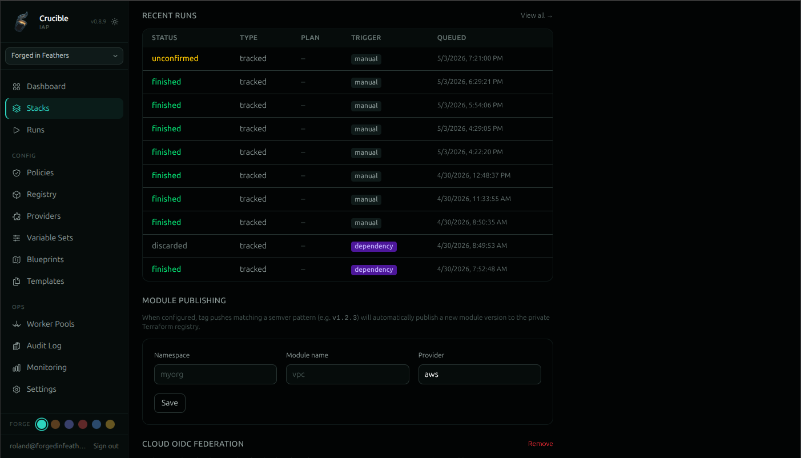Click the Sign out link

[106, 446]
